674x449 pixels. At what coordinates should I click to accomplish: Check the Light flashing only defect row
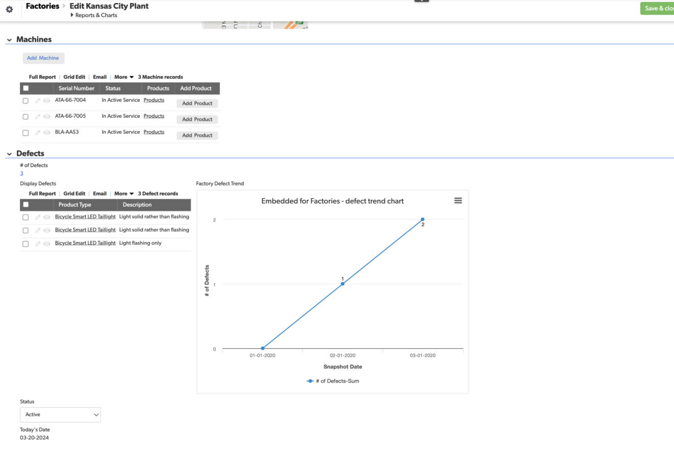[26, 244]
